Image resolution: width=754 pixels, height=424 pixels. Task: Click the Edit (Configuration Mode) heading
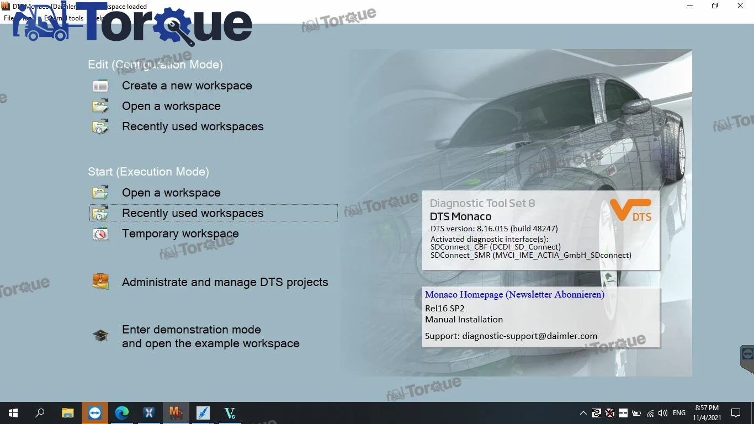[x=155, y=65]
